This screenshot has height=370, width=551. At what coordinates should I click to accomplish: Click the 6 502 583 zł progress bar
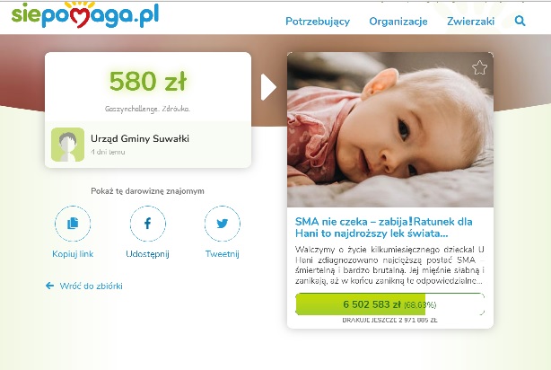click(390, 304)
